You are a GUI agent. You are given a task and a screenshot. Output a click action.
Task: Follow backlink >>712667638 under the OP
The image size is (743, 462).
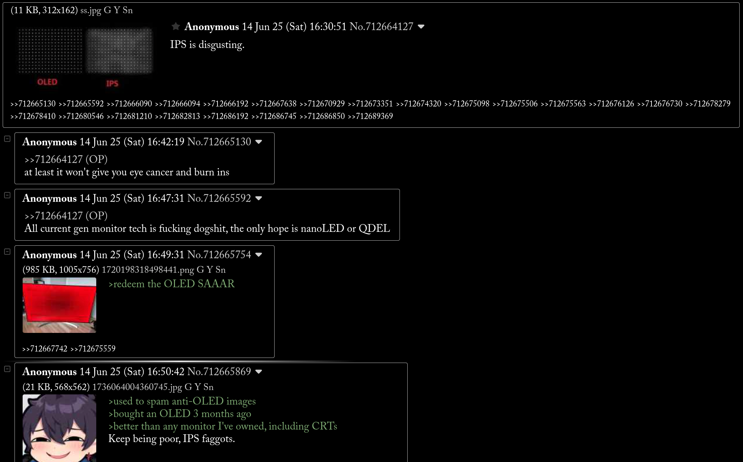[274, 104]
